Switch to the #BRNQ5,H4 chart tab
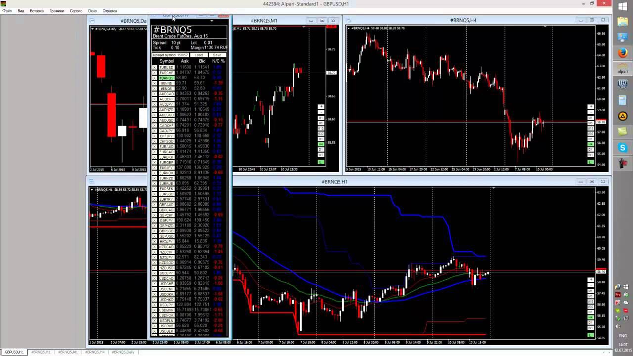Image resolution: width=633 pixels, height=356 pixels. point(94,352)
